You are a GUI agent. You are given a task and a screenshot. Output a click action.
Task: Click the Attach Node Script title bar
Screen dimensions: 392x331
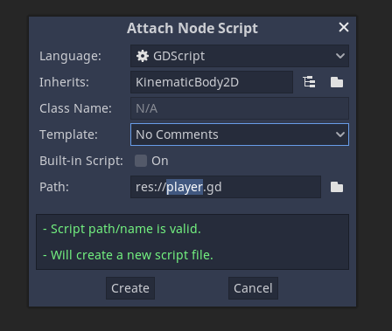click(x=192, y=28)
